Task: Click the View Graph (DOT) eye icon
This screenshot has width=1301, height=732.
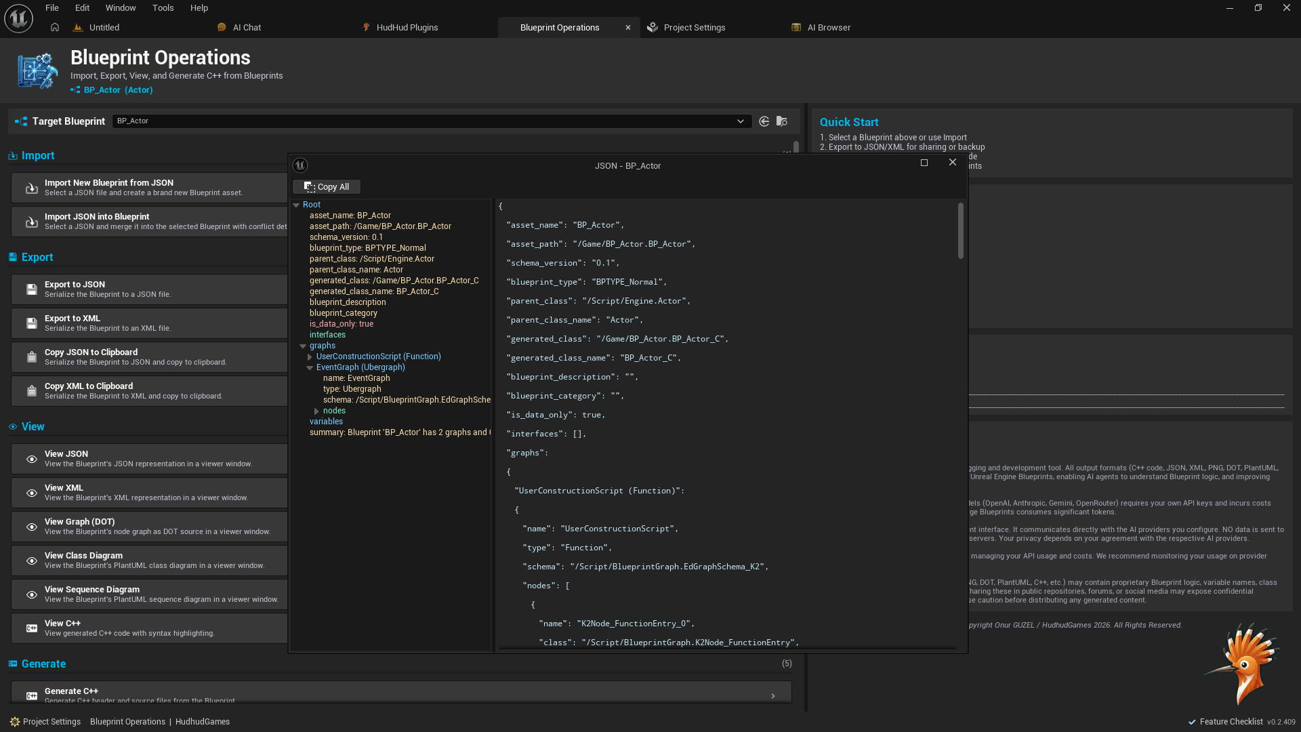Action: click(x=31, y=527)
